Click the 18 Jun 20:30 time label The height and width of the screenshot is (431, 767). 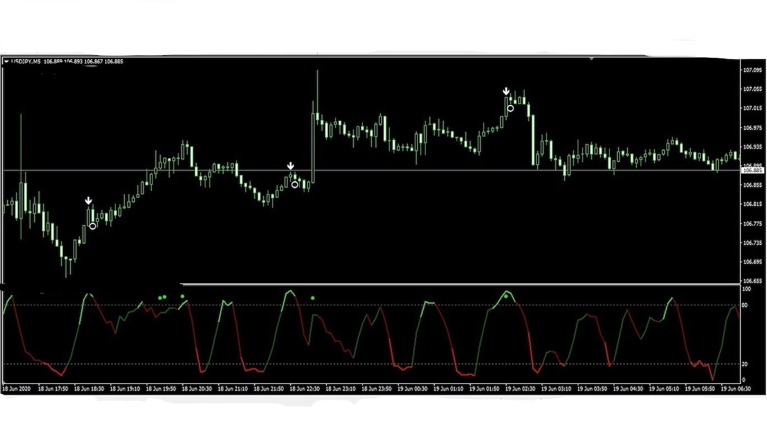pyautogui.click(x=196, y=388)
